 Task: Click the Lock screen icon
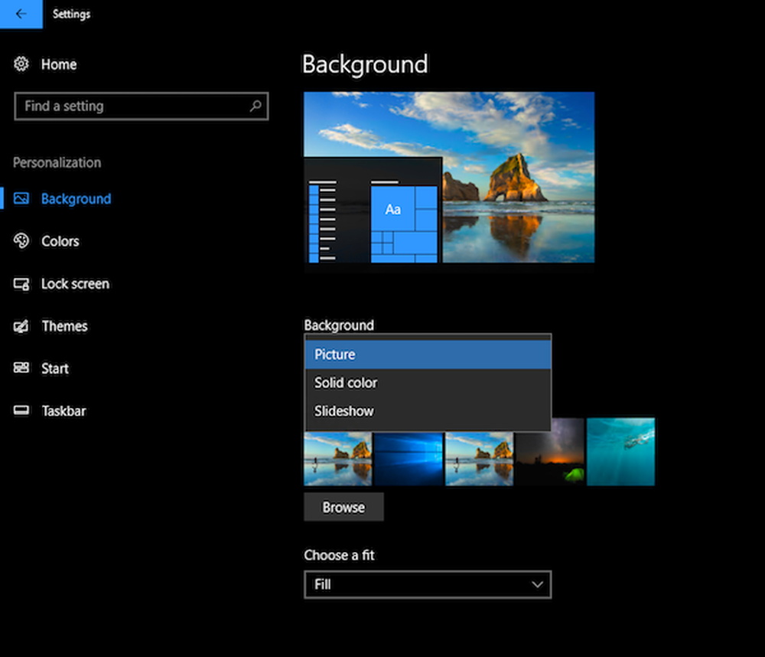[x=21, y=284]
